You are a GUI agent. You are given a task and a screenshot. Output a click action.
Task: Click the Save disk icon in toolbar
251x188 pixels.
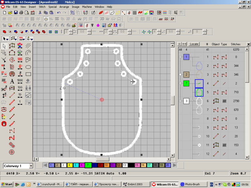(16, 13)
